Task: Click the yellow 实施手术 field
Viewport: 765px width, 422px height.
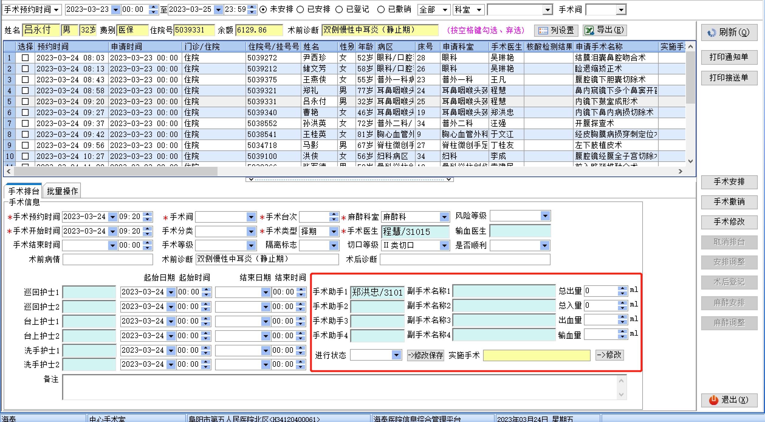Action: click(x=536, y=355)
